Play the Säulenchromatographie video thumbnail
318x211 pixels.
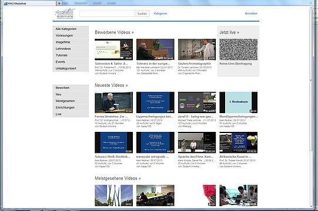(x=197, y=50)
